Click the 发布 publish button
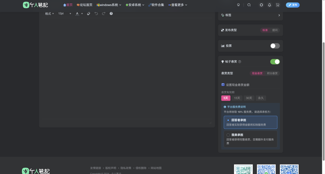Image resolution: width=325 pixels, height=174 pixels. 292,5
